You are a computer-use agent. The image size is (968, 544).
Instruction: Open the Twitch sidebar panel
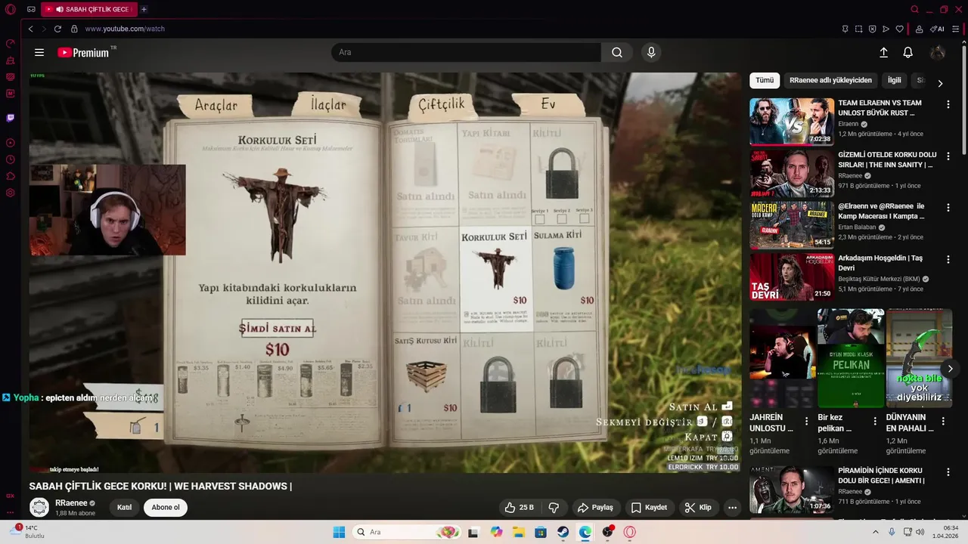click(x=11, y=118)
